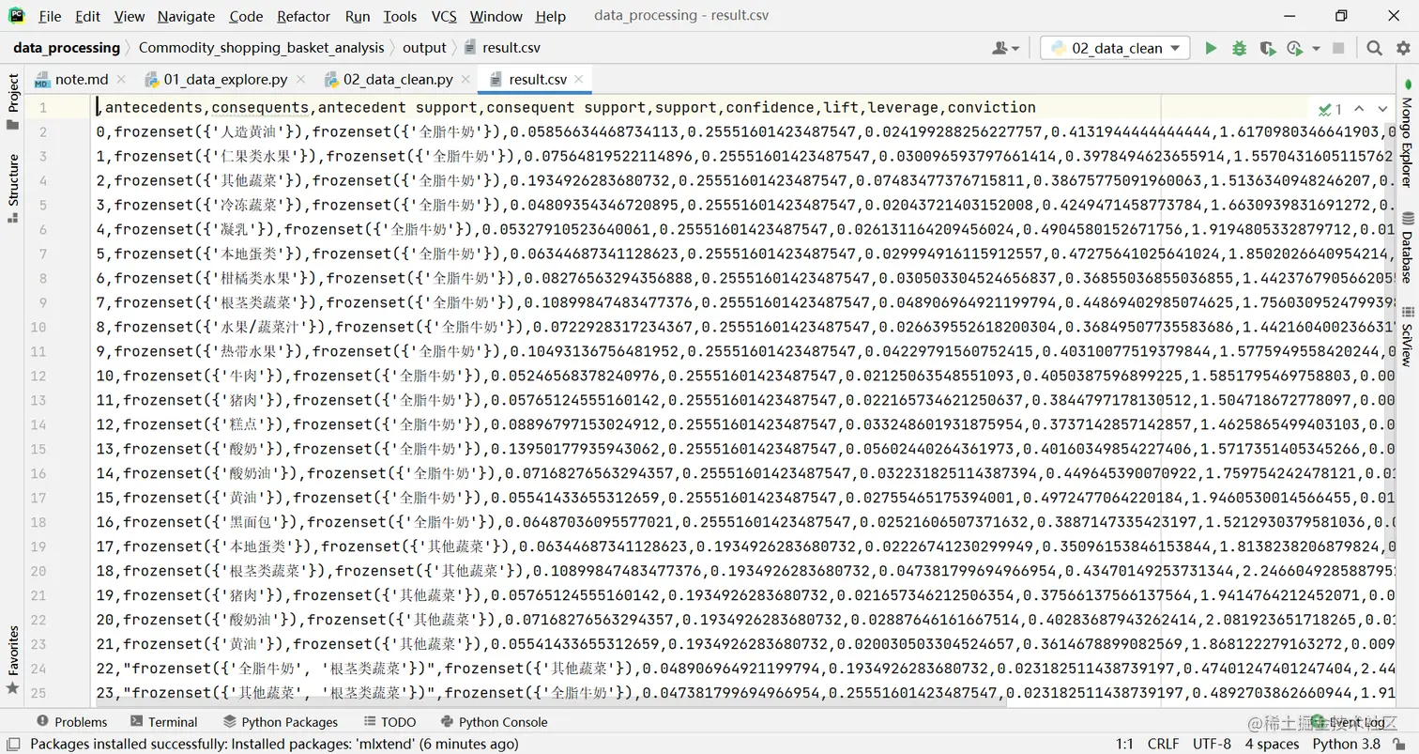Viewport: 1419px width, 754px height.
Task: Open the Code menu
Action: (x=246, y=16)
